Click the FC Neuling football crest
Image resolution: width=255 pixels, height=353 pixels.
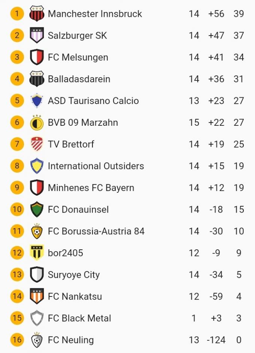pyautogui.click(x=37, y=340)
